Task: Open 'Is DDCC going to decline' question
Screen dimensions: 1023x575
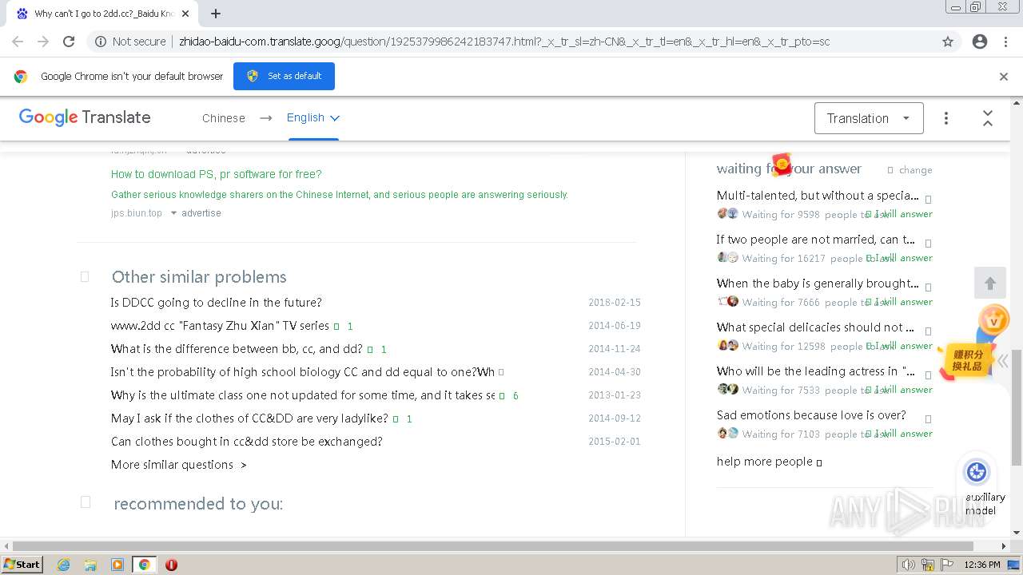Action: (216, 303)
